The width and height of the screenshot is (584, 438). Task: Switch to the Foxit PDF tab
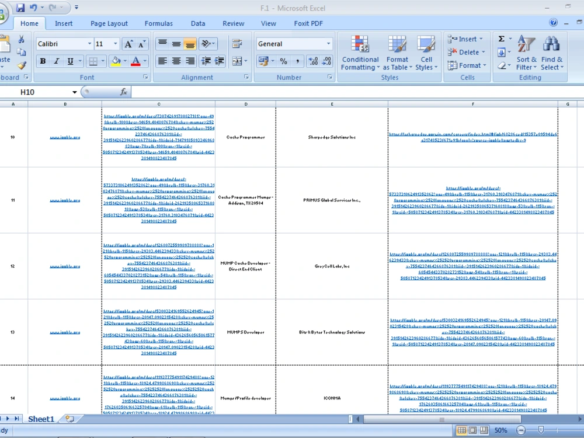308,23
